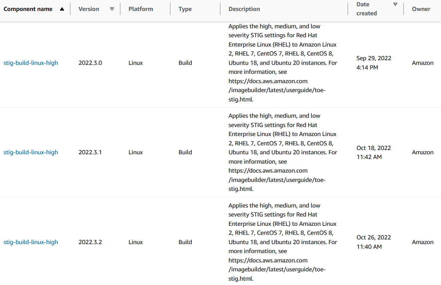
Task: Select the Build type cell of version 2022.3.2
Action: coord(185,242)
